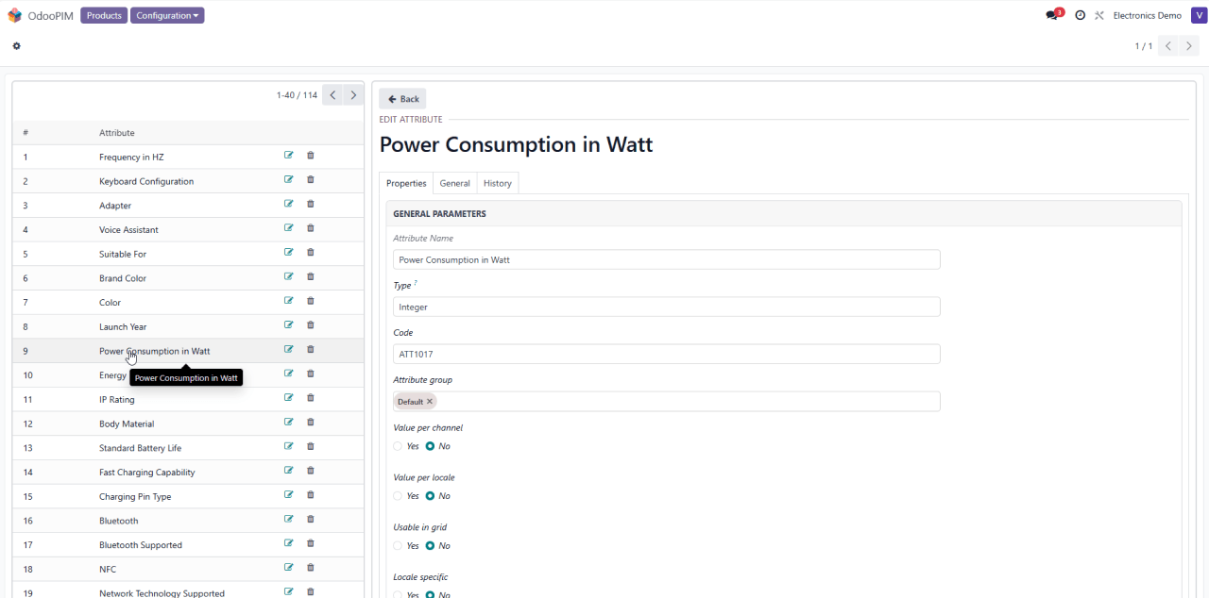Open the clock activities icon
The height and width of the screenshot is (598, 1209).
click(1080, 15)
